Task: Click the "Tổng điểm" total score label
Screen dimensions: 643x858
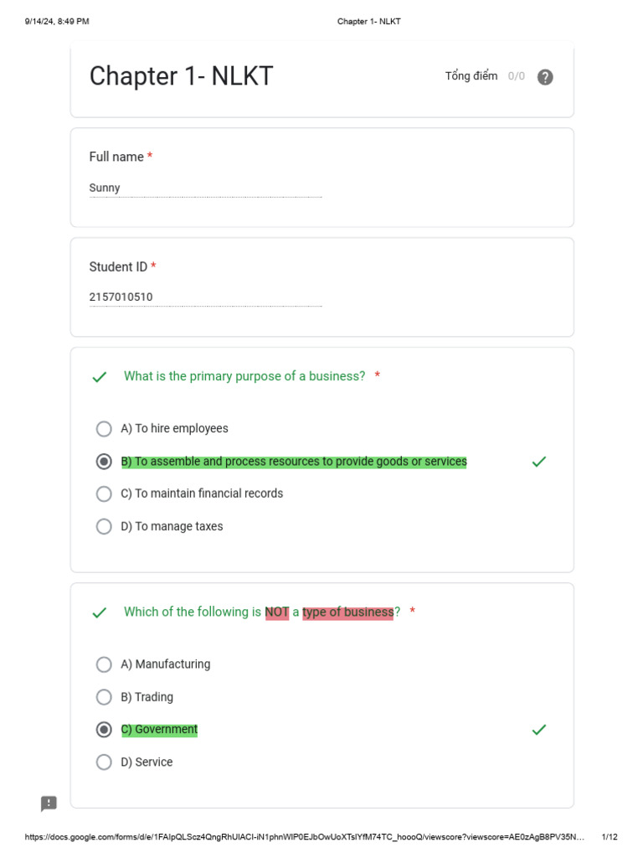Action: [x=471, y=76]
